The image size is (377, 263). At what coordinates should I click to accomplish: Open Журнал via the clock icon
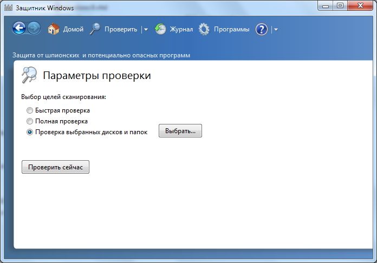pyautogui.click(x=160, y=29)
